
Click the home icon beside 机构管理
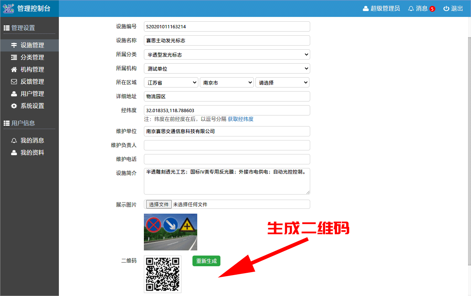point(14,69)
